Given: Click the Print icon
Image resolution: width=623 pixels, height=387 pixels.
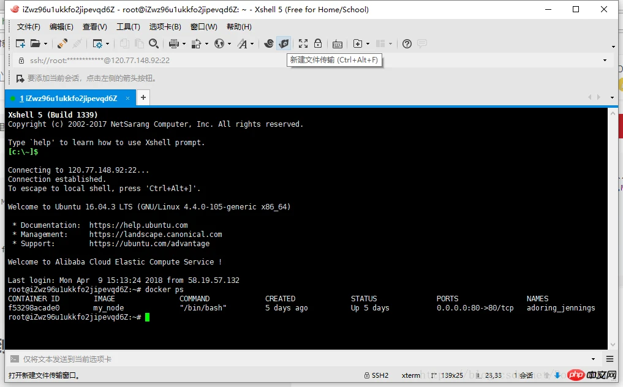Looking at the screenshot, I should [x=173, y=43].
